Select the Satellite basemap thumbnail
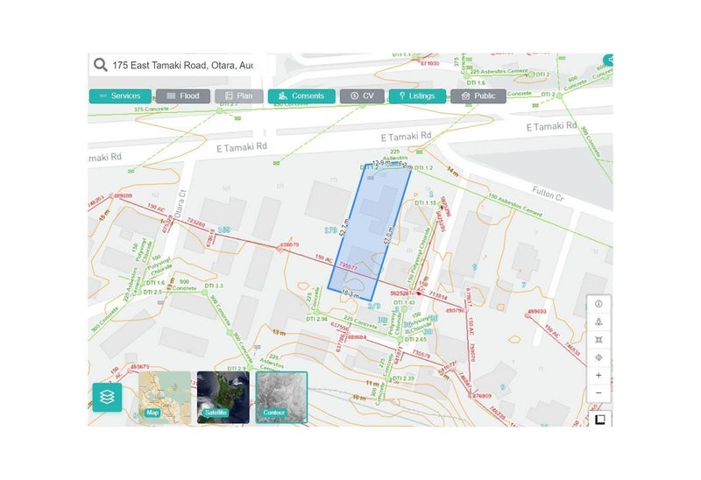Viewport: 701px width, 480px height. (x=223, y=398)
